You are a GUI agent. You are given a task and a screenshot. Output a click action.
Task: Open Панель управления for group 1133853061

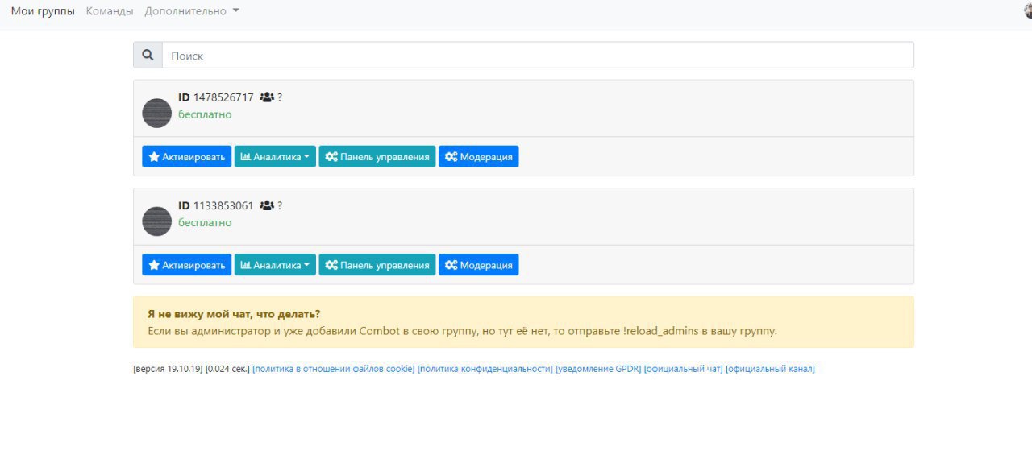click(x=377, y=265)
